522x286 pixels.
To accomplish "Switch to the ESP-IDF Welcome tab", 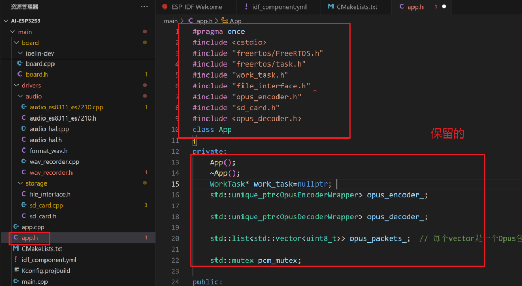I will point(196,7).
